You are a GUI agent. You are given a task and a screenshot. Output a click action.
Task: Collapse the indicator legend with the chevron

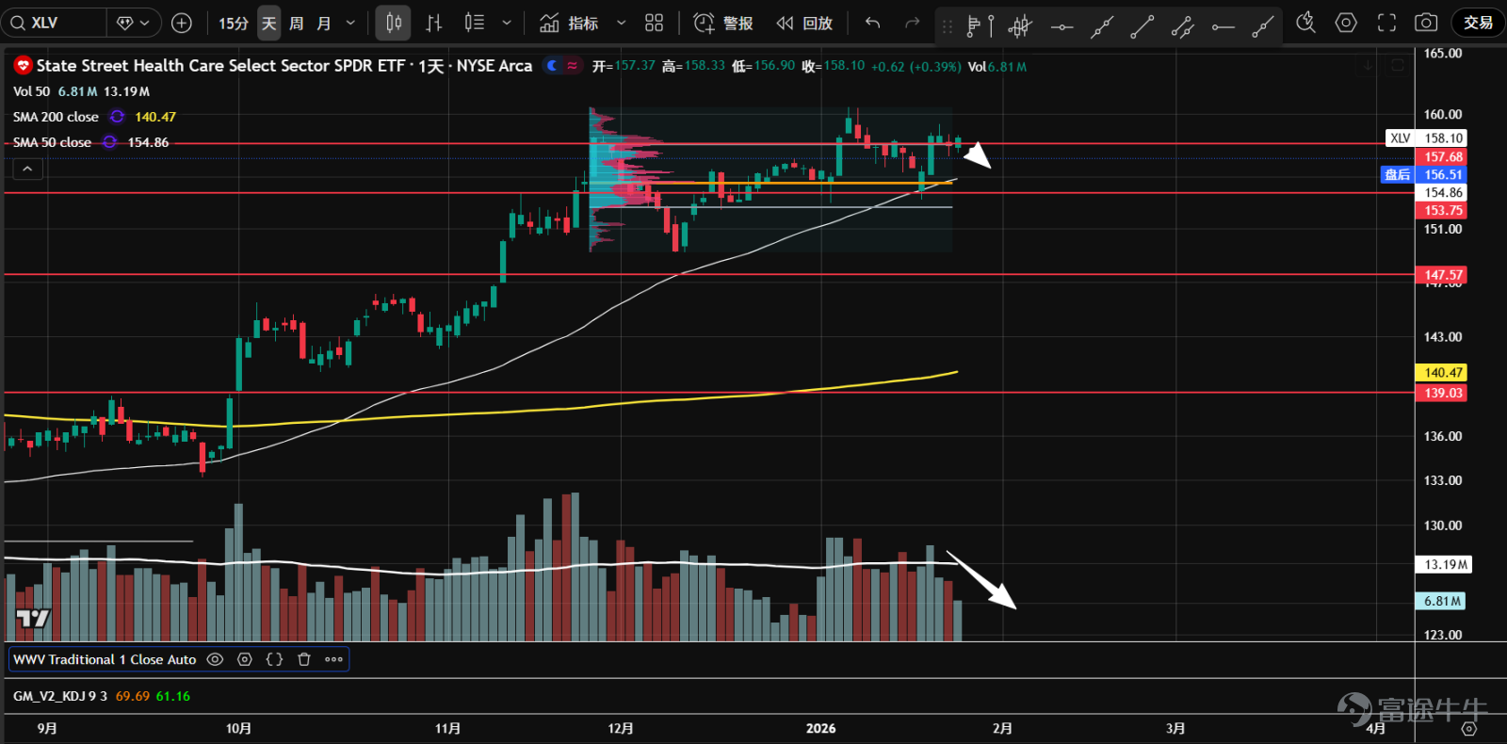(27, 169)
